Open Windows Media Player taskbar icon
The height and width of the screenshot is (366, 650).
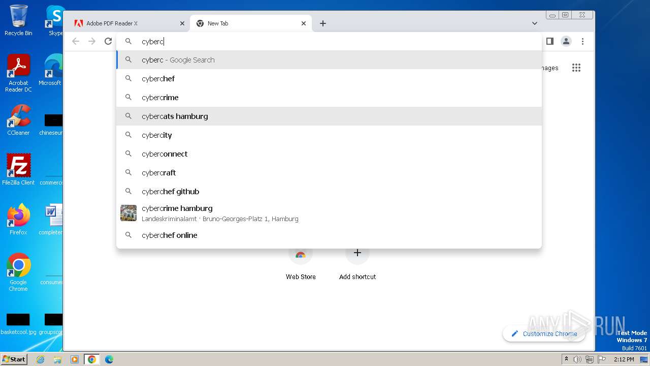[x=75, y=359]
